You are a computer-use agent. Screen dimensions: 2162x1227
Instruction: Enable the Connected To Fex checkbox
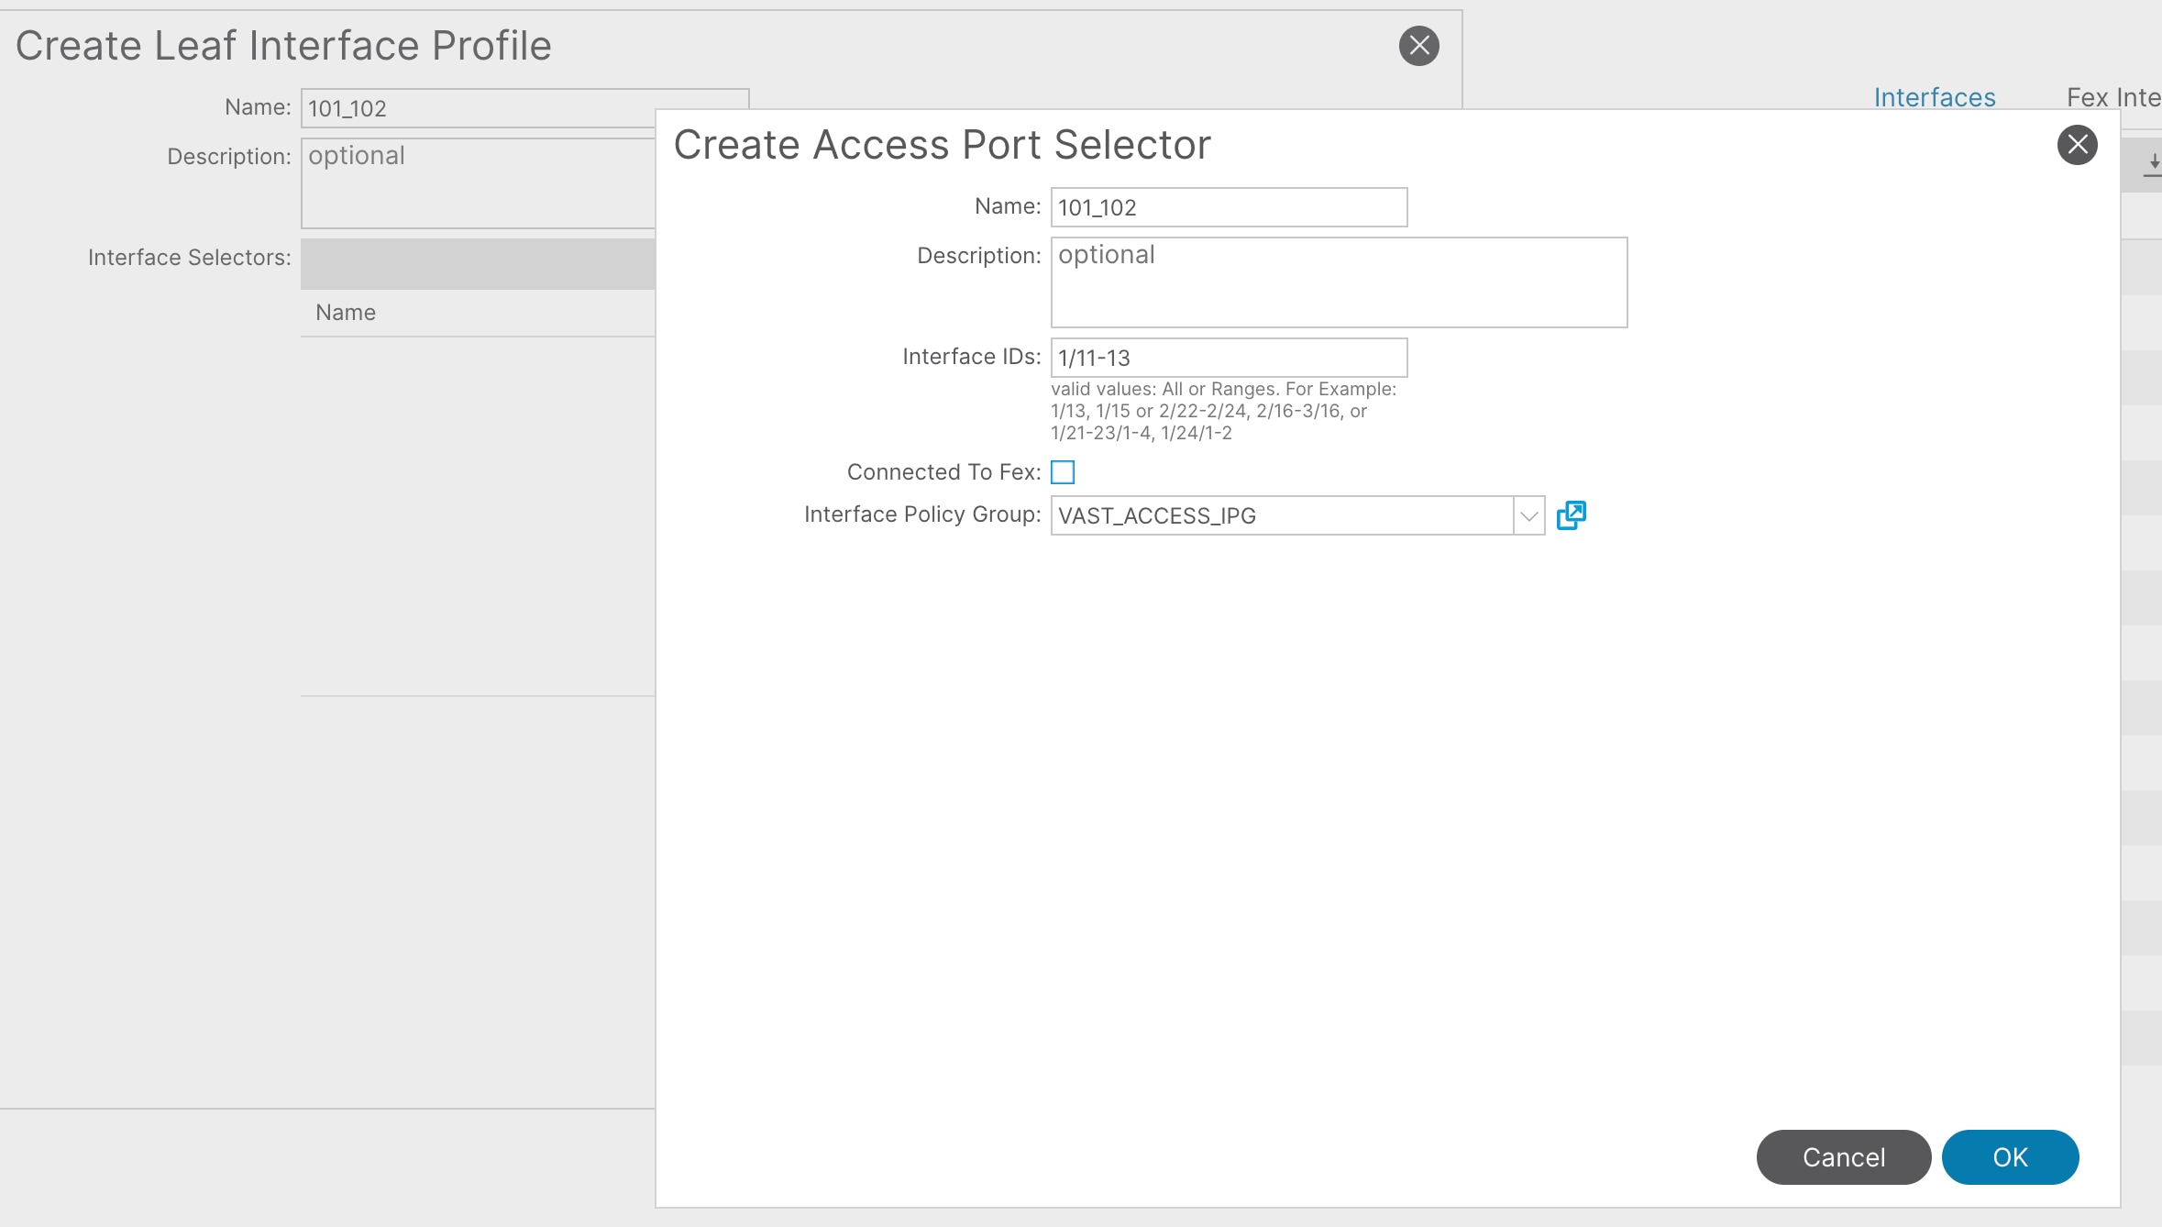1063,472
